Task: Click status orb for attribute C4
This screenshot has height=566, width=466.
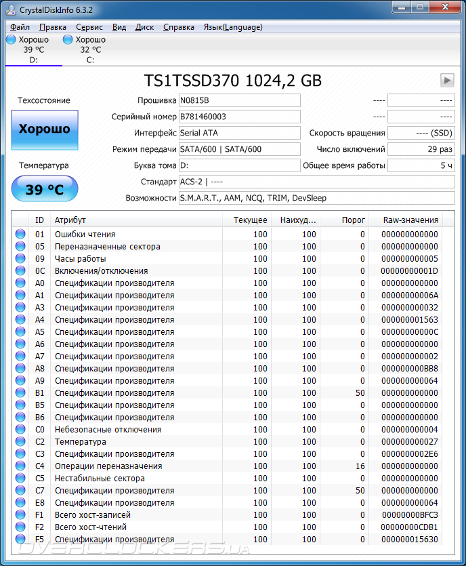Action: coord(20,466)
